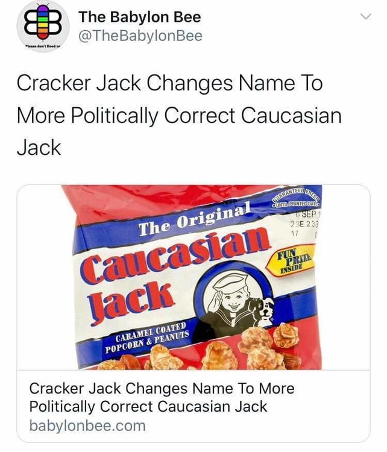Visit the babylonbee.com domain link
The image size is (387, 452).
click(x=87, y=425)
